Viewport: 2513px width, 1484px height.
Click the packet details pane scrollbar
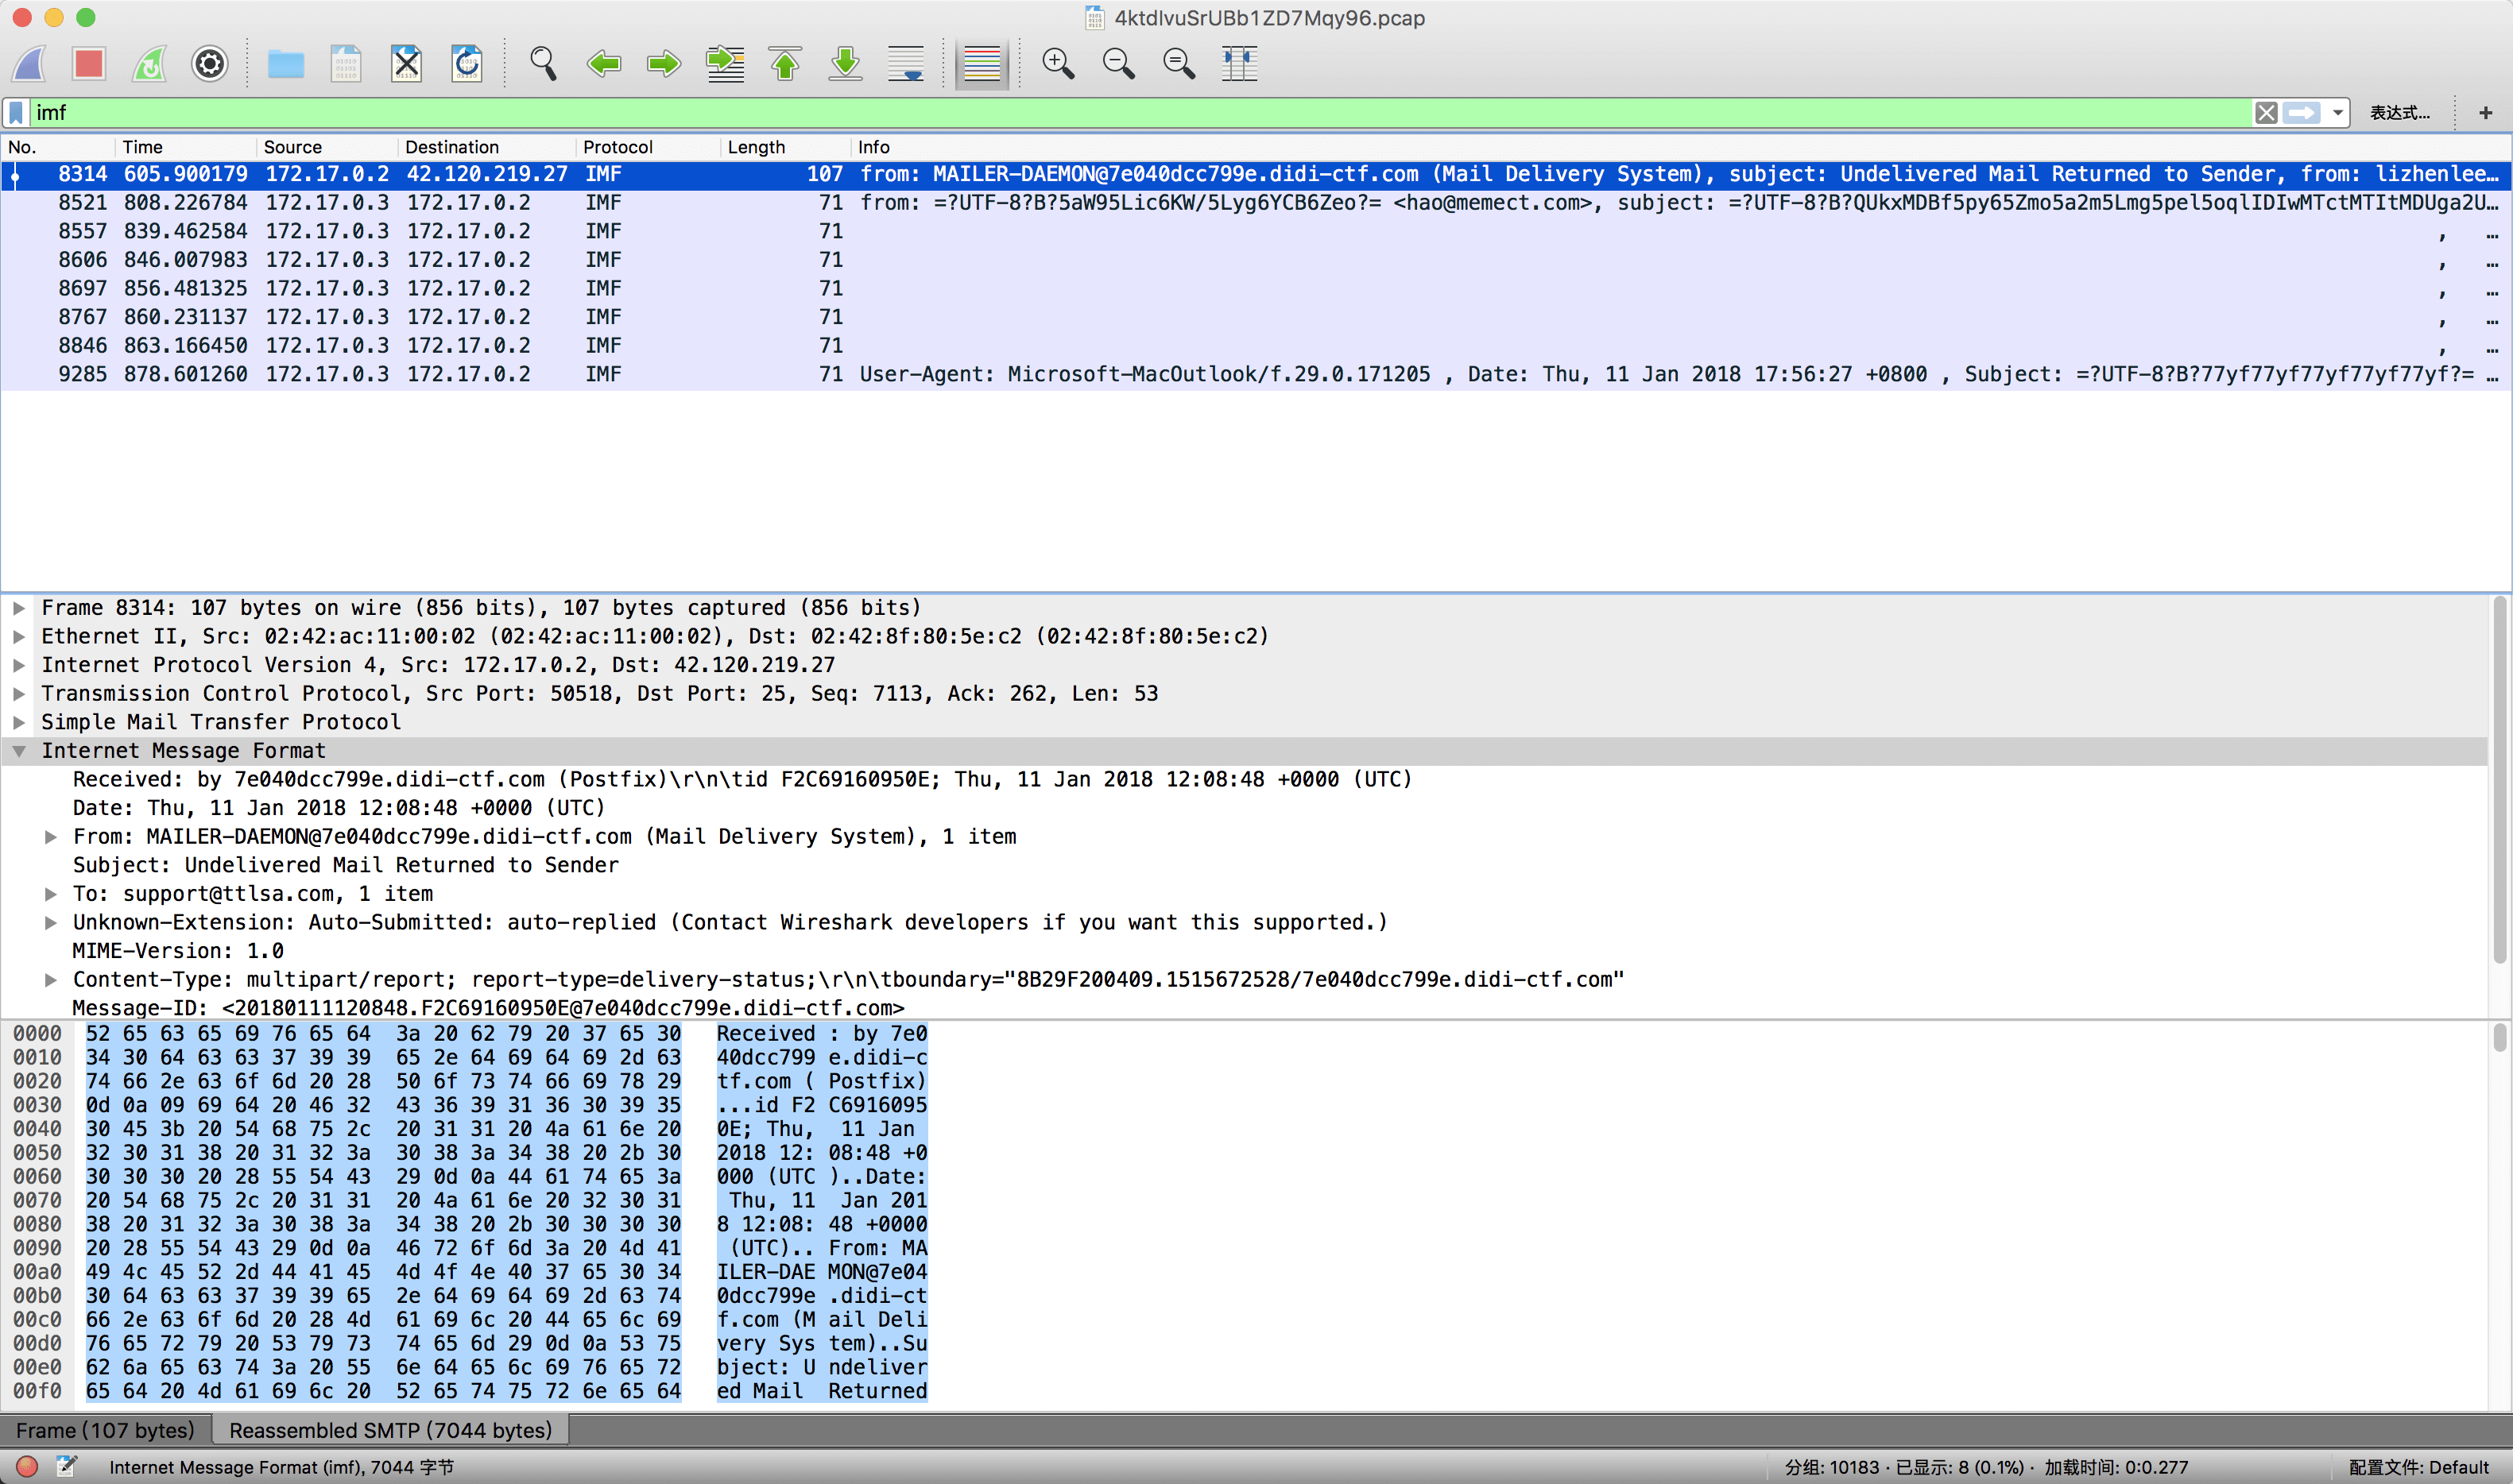point(2499,780)
